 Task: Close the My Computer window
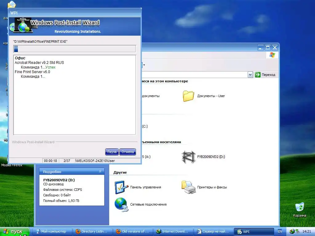coord(275,48)
